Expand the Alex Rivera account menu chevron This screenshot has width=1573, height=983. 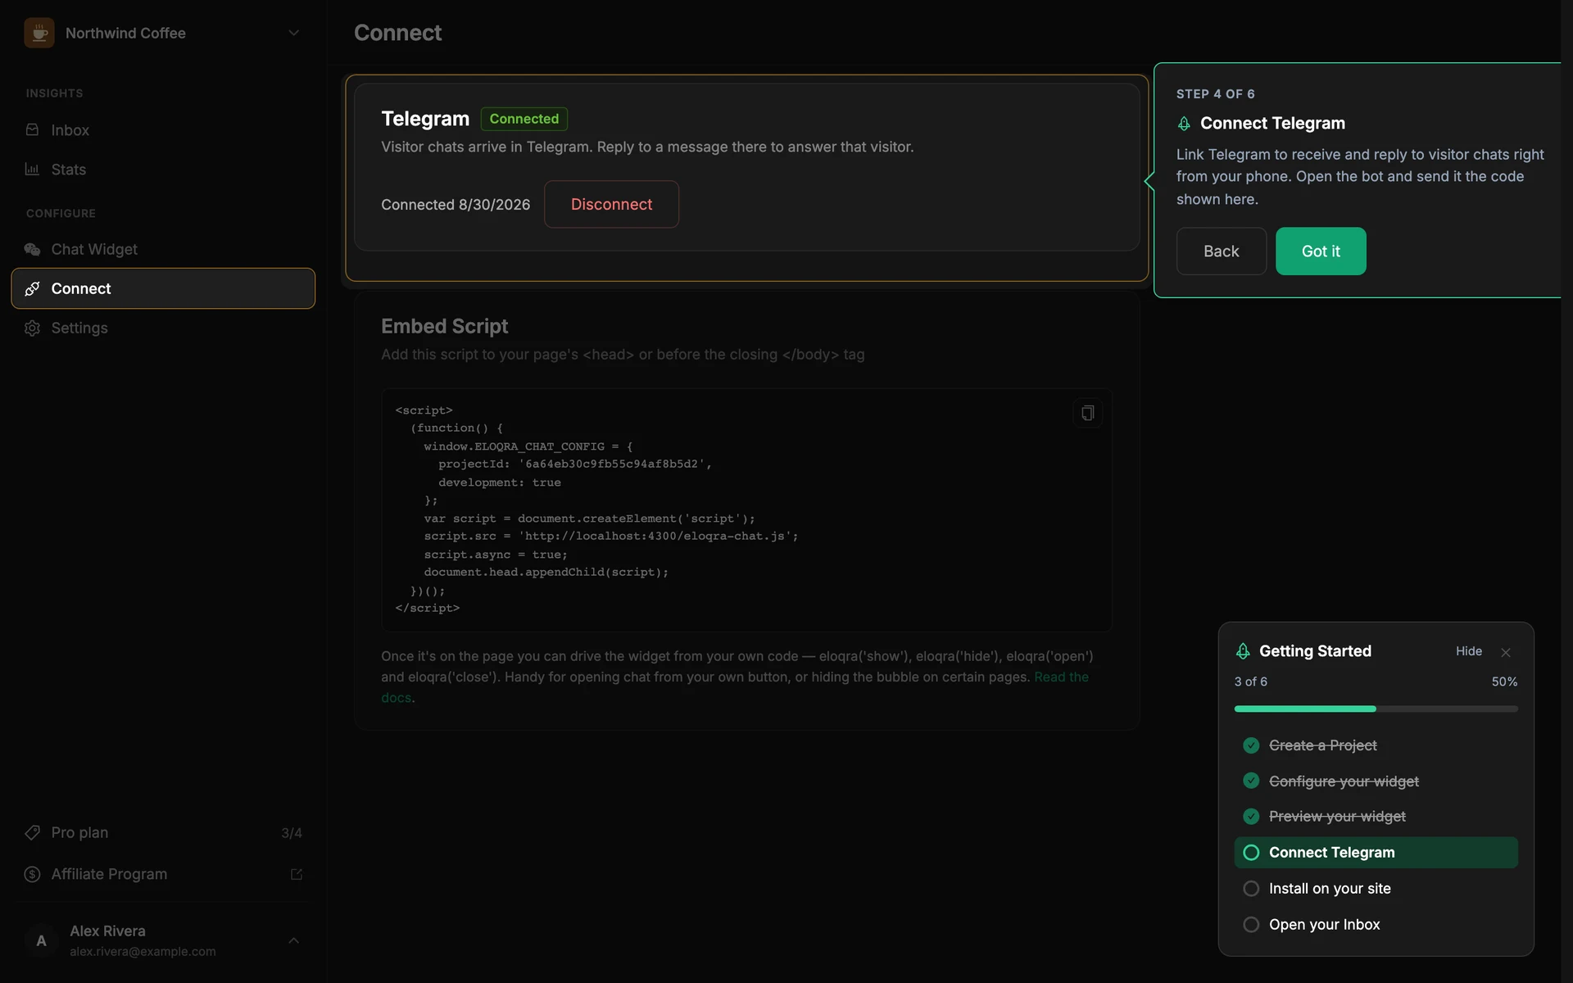tap(293, 940)
